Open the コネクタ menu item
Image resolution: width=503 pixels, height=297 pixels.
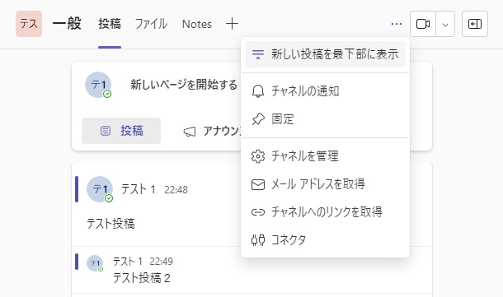[x=325, y=239]
